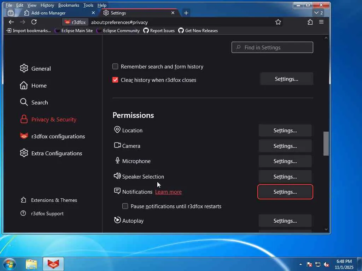Screen dimensions: 362x271
Task: Focus the Find in Settings field
Action: click(x=272, y=48)
